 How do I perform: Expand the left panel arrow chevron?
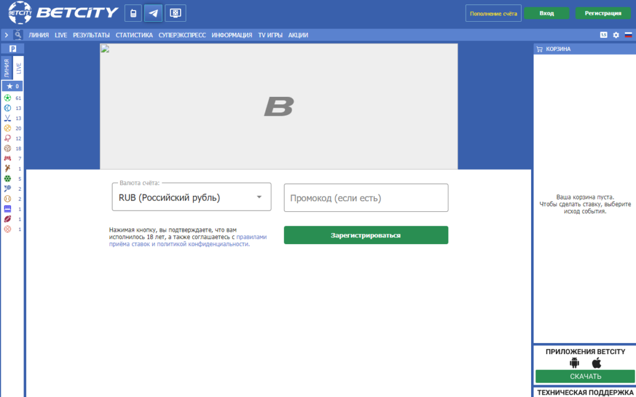tap(6, 35)
